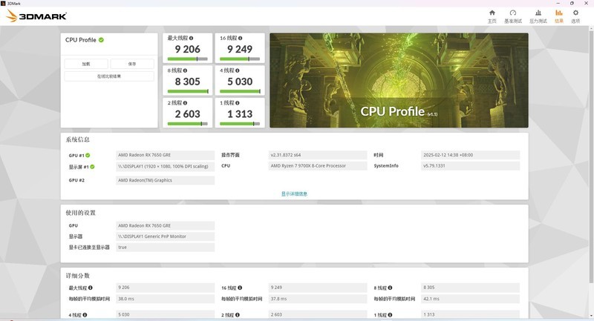Image resolution: width=594 pixels, height=321 pixels.
Task: Click the green check next to CPU Profile
Action: point(101,40)
